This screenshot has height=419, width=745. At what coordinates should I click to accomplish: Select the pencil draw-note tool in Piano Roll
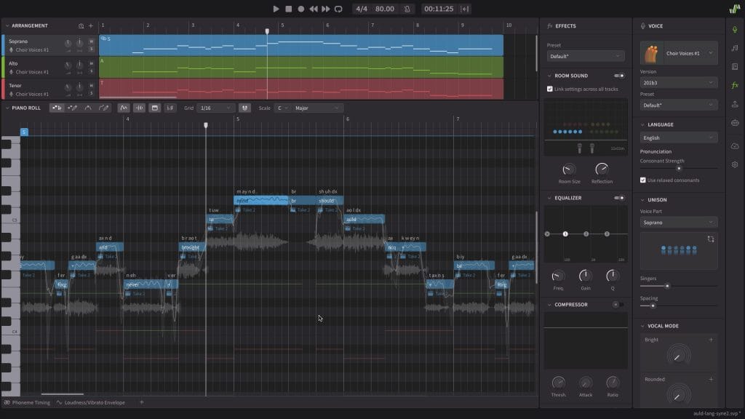click(72, 108)
